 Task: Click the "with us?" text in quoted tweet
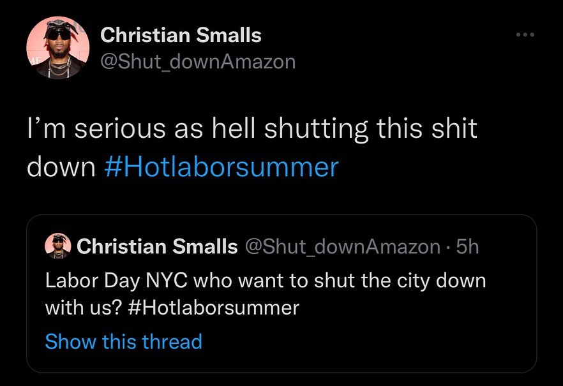(x=83, y=308)
